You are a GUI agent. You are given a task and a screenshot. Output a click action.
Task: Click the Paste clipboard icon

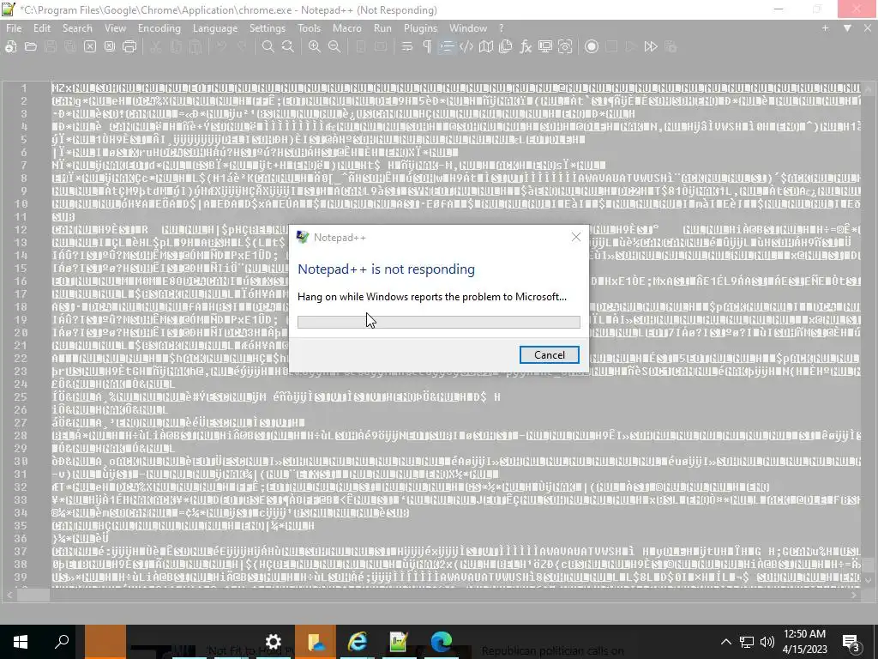[x=195, y=47]
